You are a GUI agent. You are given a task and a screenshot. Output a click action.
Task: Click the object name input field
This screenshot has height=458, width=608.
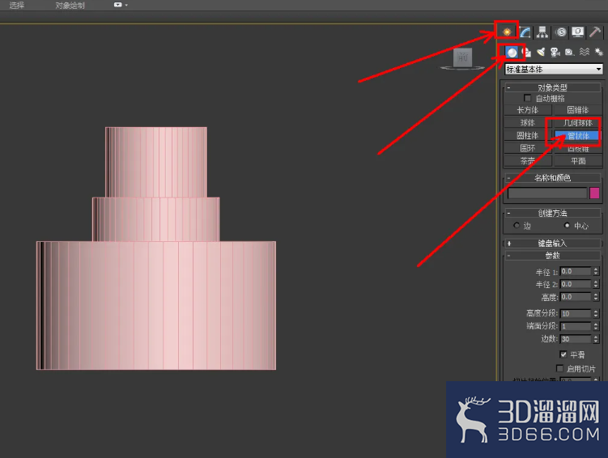point(547,193)
